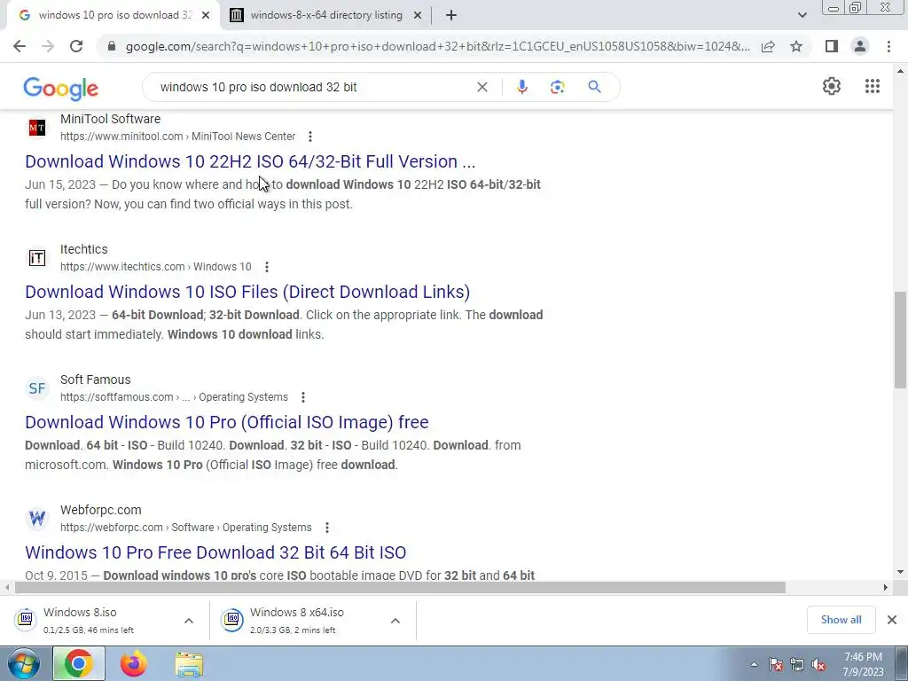
Task: Switch to the windows-8-x-64 directory listing tab
Action: (326, 15)
